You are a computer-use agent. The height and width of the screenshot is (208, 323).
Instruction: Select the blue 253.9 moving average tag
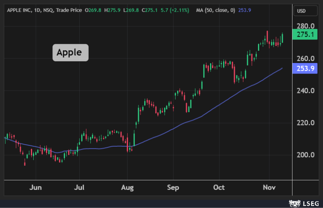click(305, 69)
